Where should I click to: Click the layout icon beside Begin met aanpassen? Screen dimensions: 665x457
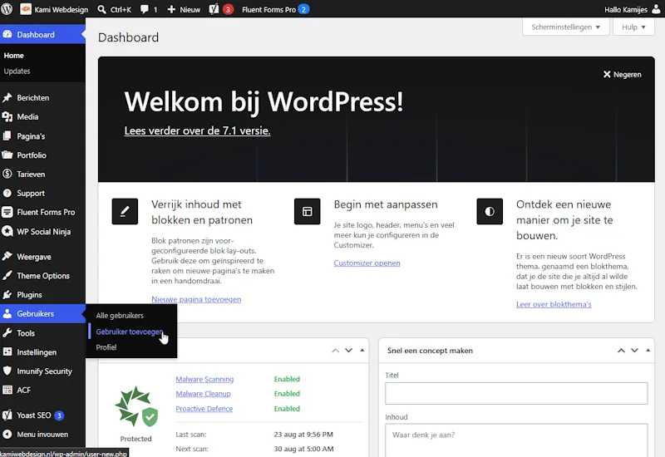click(x=307, y=211)
